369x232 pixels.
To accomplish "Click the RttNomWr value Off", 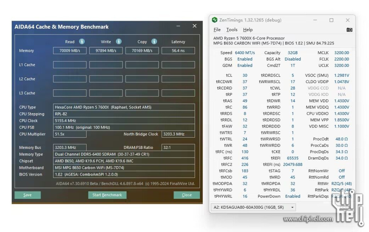I will (342, 171).
